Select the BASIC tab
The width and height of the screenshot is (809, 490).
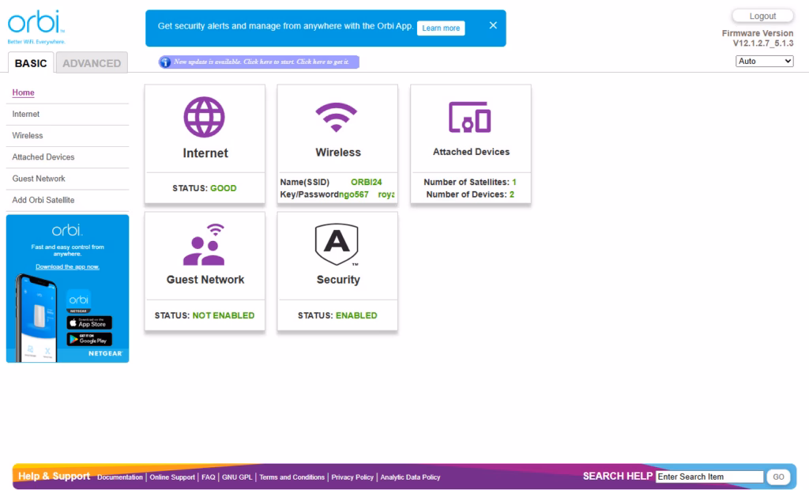click(30, 62)
